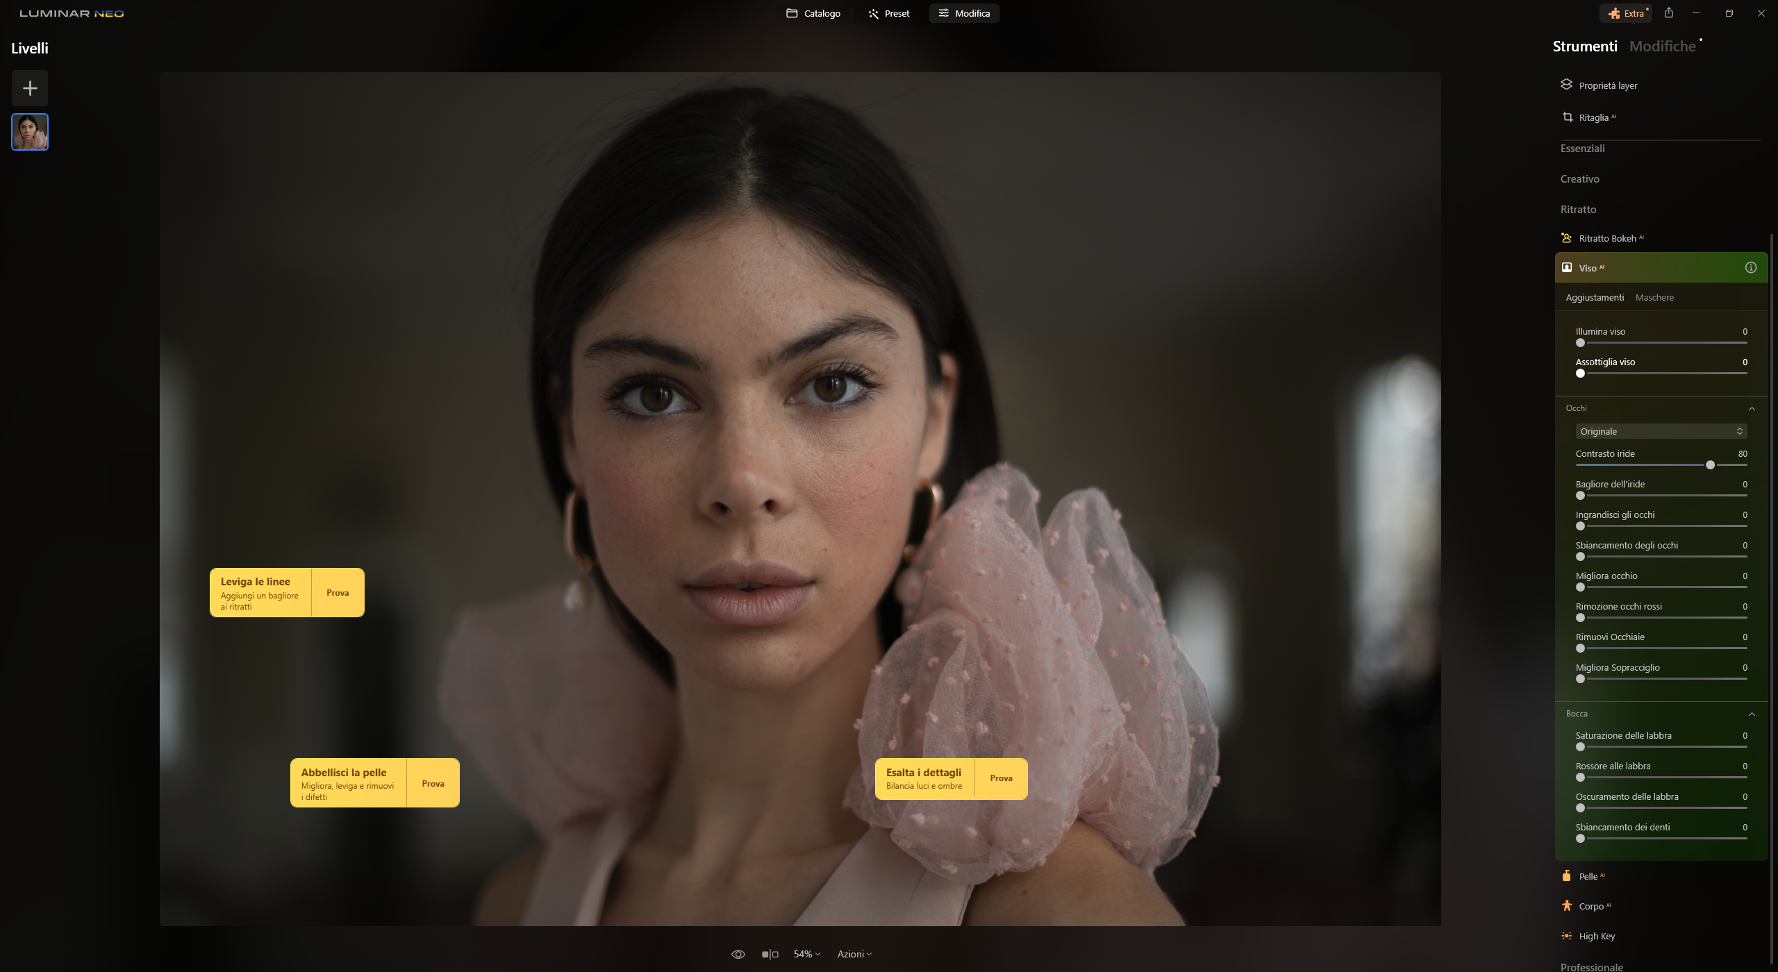Collapse the Bocca section
The image size is (1778, 972).
[x=1751, y=714]
